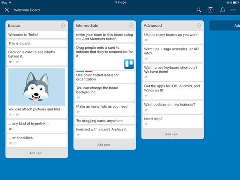Image resolution: width=240 pixels, height=180 pixels.
Task: Expand the Intermediate list options chevron
Action: [131, 26]
